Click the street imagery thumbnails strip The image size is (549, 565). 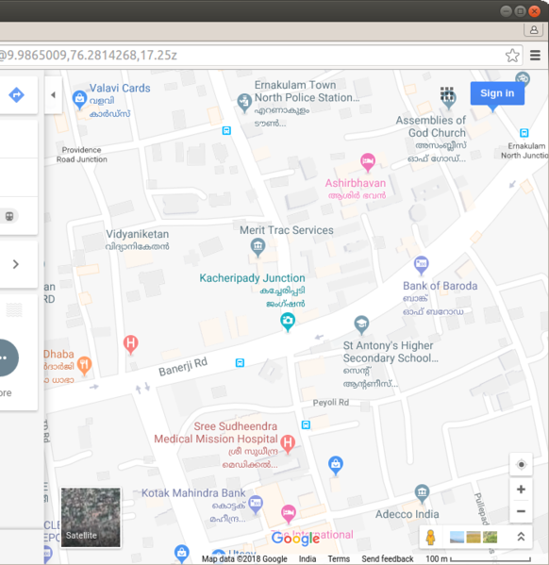click(x=474, y=537)
